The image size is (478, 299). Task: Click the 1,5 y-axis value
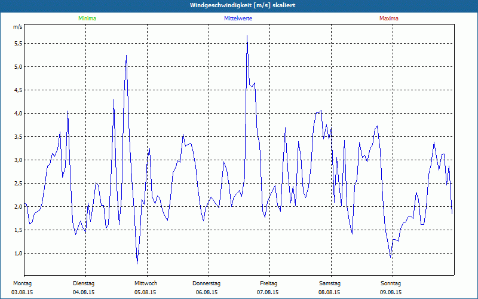pyautogui.click(x=19, y=230)
